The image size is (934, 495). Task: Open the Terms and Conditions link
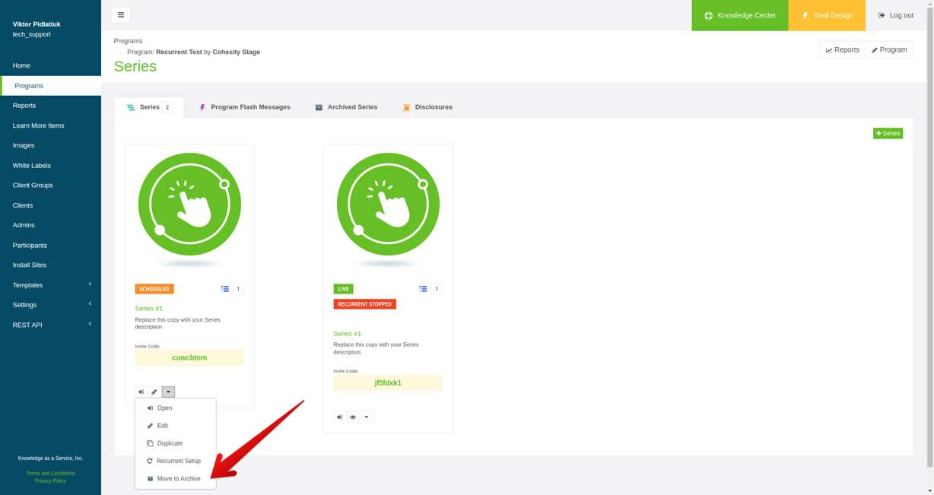tap(50, 472)
